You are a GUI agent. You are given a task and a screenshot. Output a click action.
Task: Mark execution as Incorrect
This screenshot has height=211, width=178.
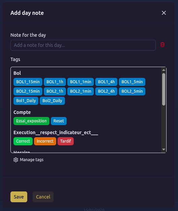coord(45,141)
